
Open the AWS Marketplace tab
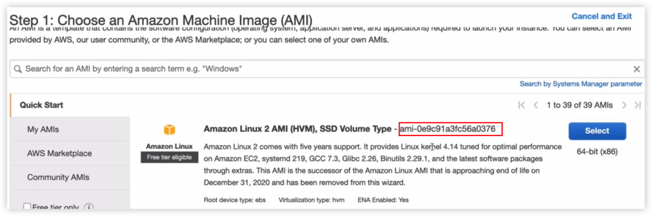click(x=60, y=153)
